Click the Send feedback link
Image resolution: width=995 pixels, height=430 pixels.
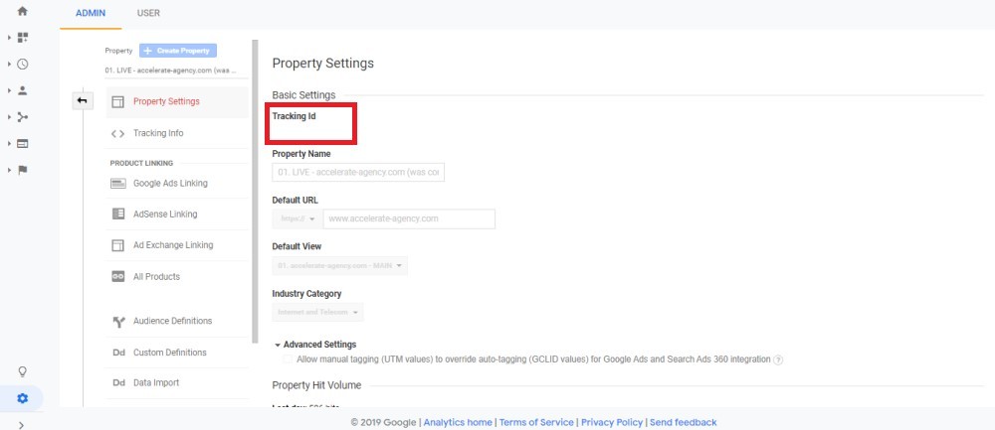(x=683, y=422)
